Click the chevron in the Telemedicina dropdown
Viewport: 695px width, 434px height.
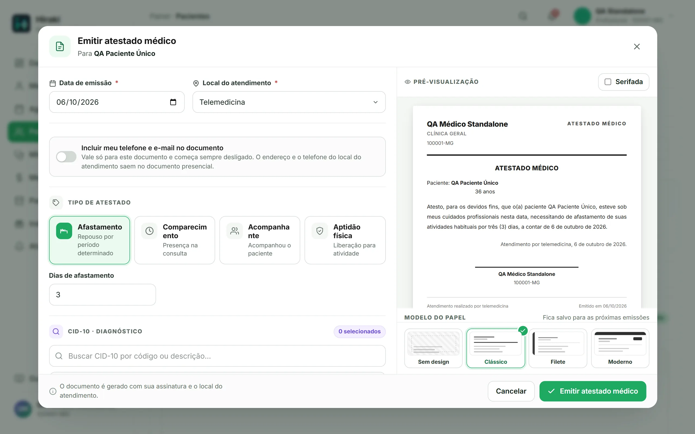click(x=375, y=102)
